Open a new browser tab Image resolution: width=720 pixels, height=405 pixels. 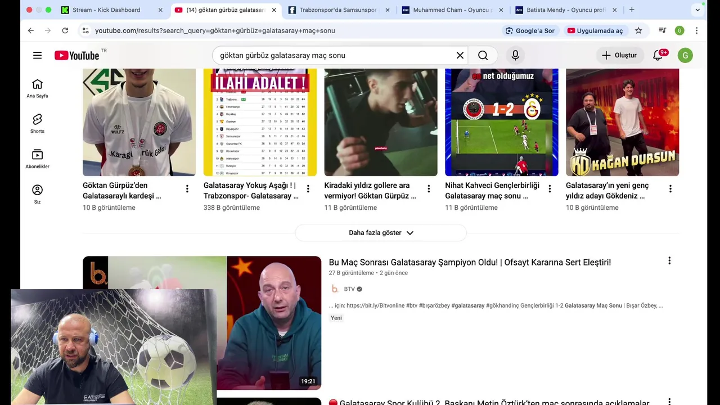[632, 10]
